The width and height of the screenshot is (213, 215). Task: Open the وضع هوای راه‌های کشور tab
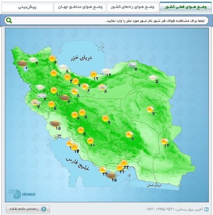coord(132,7)
